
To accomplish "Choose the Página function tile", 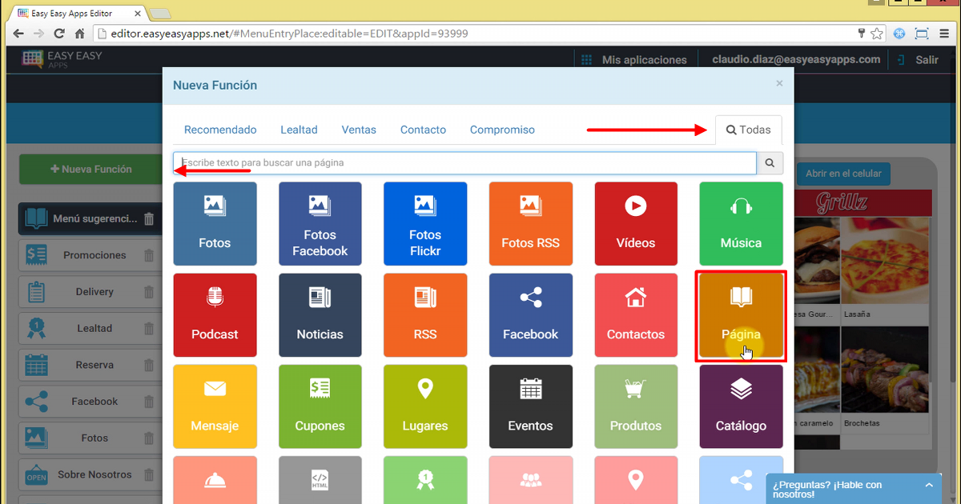I will (741, 316).
